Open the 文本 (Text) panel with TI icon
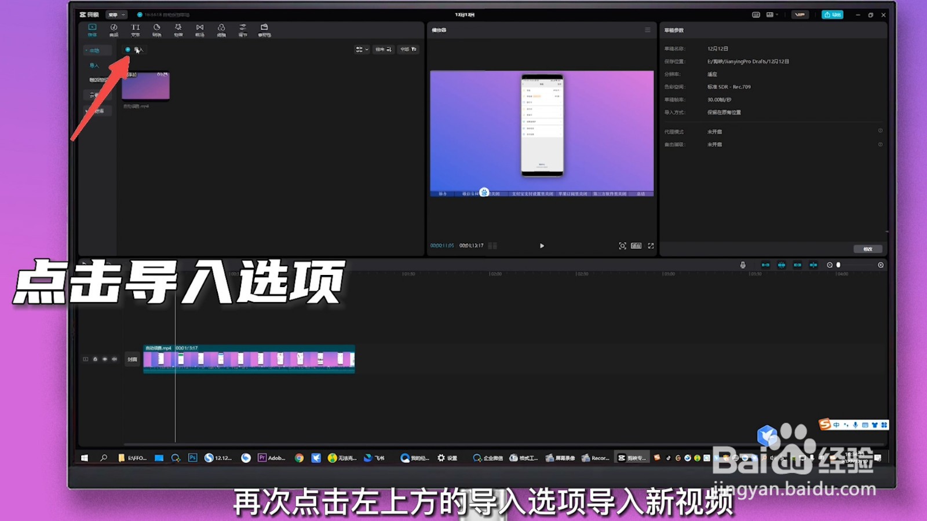This screenshot has width=927, height=521. (x=136, y=29)
